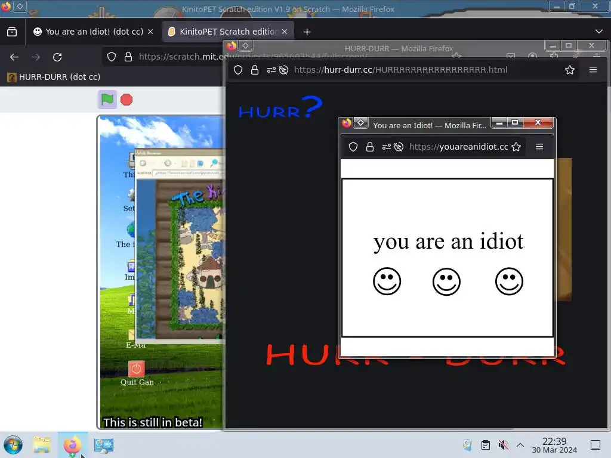Screen dimensions: 611x458
Task: Click the hurr-durr.cc URL field
Action: (400, 70)
